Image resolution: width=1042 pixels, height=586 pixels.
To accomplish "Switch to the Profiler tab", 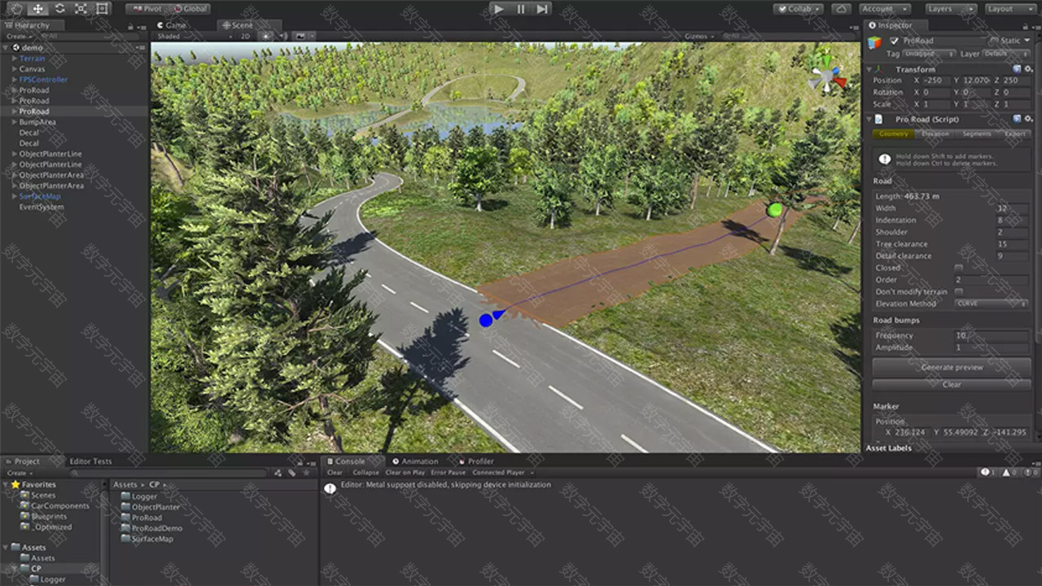I will click(x=475, y=461).
